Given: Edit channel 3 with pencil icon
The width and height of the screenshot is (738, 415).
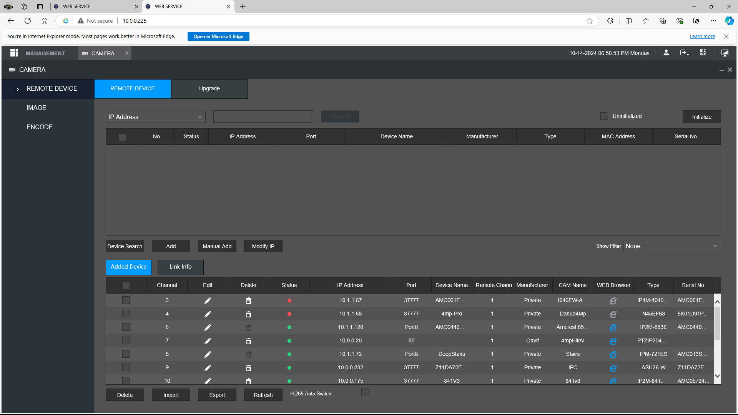Looking at the screenshot, I should coord(208,300).
